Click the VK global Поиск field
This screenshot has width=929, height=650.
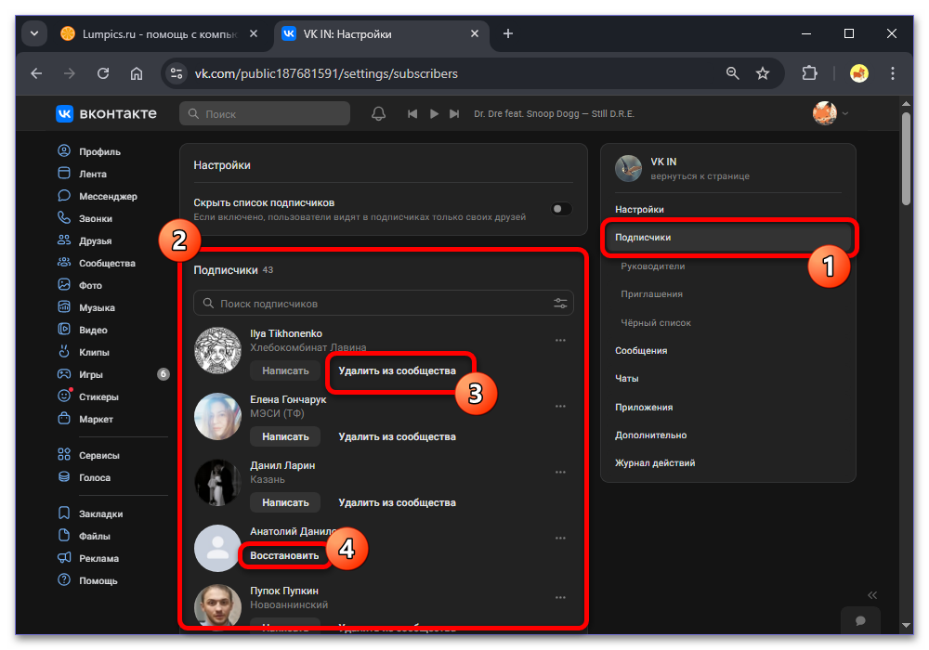265,113
